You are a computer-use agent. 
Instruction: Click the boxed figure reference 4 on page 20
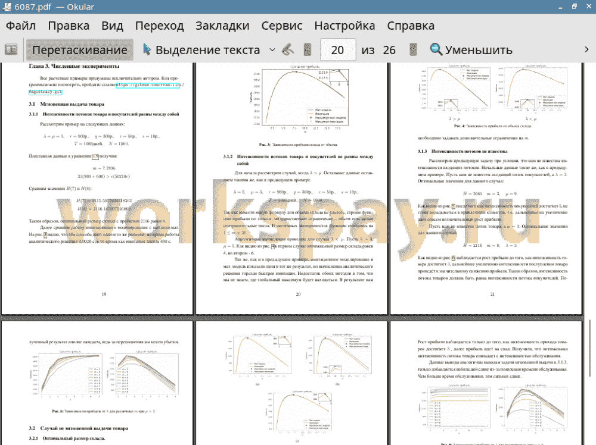click(x=272, y=246)
